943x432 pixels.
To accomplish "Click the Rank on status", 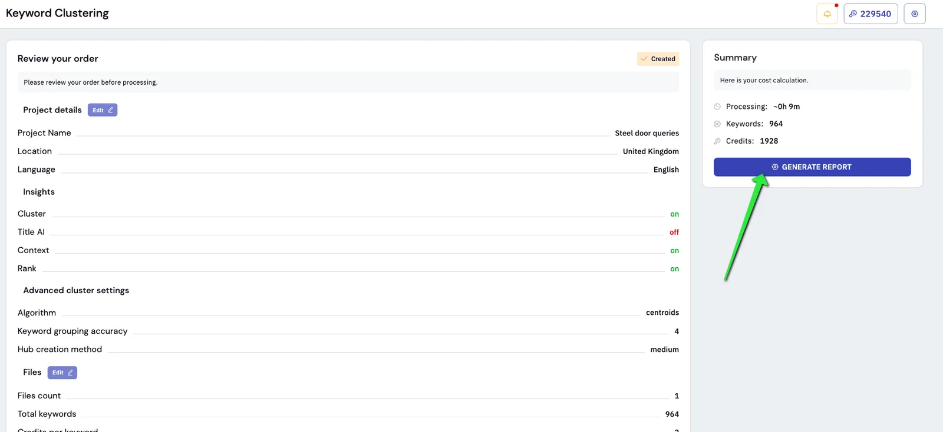I will [675, 269].
